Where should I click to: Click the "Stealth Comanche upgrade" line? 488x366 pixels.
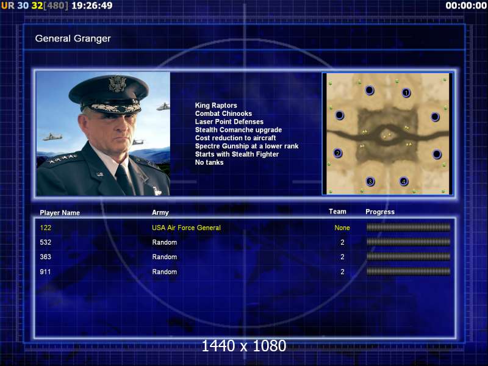[239, 130]
